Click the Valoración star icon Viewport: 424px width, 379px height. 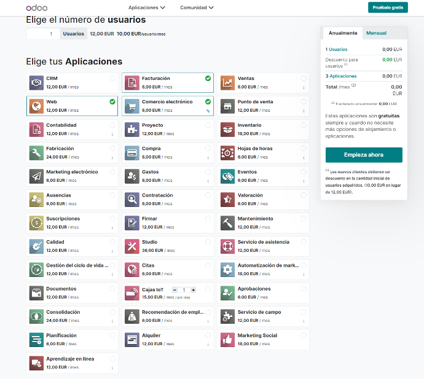[x=227, y=200]
